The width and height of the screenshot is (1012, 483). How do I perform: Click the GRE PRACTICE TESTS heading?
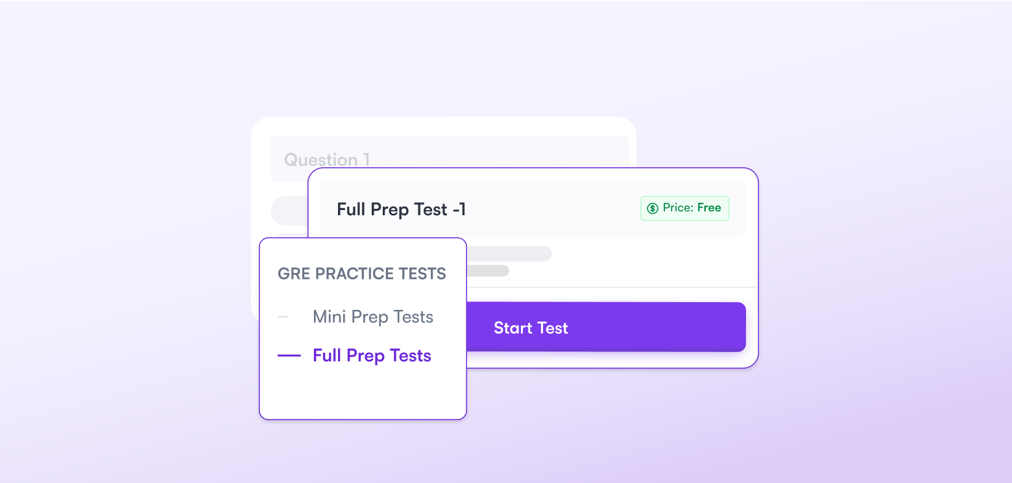pyautogui.click(x=362, y=274)
